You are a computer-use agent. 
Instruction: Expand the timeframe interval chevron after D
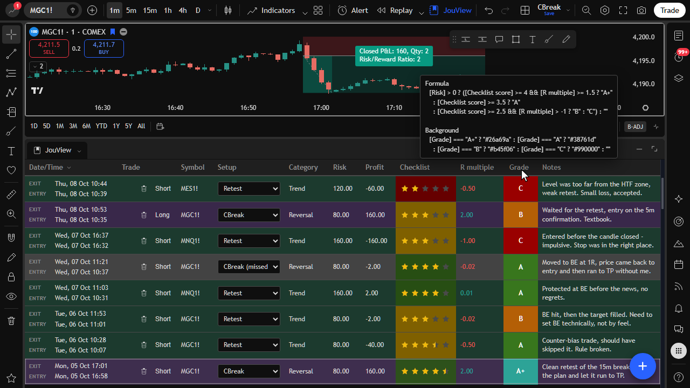[x=210, y=10]
